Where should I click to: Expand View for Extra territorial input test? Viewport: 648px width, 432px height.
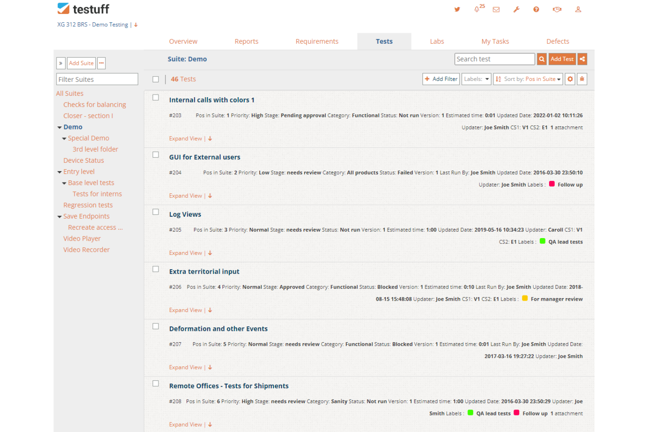pyautogui.click(x=186, y=310)
